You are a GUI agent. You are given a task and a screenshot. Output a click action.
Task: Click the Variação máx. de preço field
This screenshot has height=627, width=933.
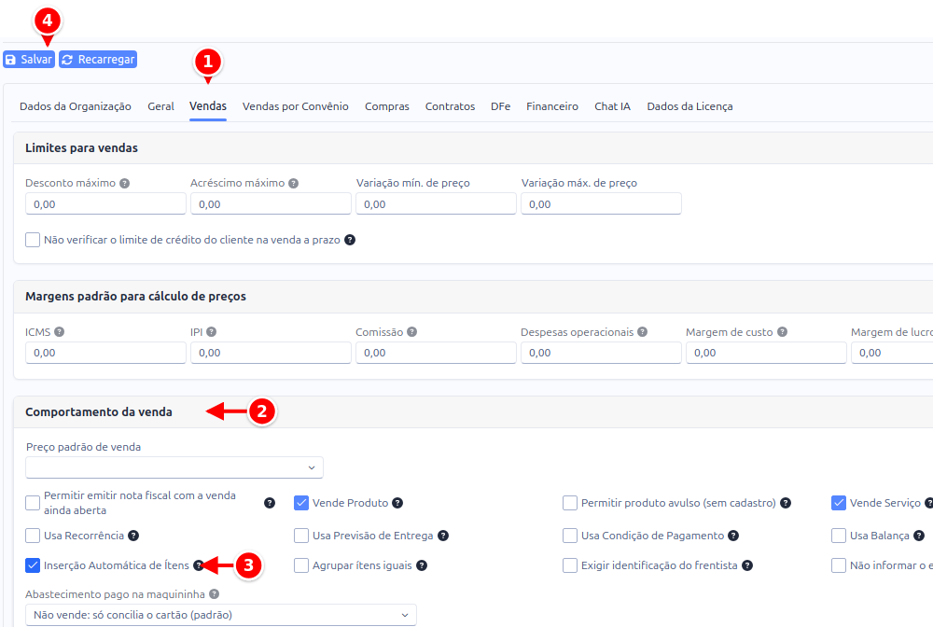coord(601,204)
